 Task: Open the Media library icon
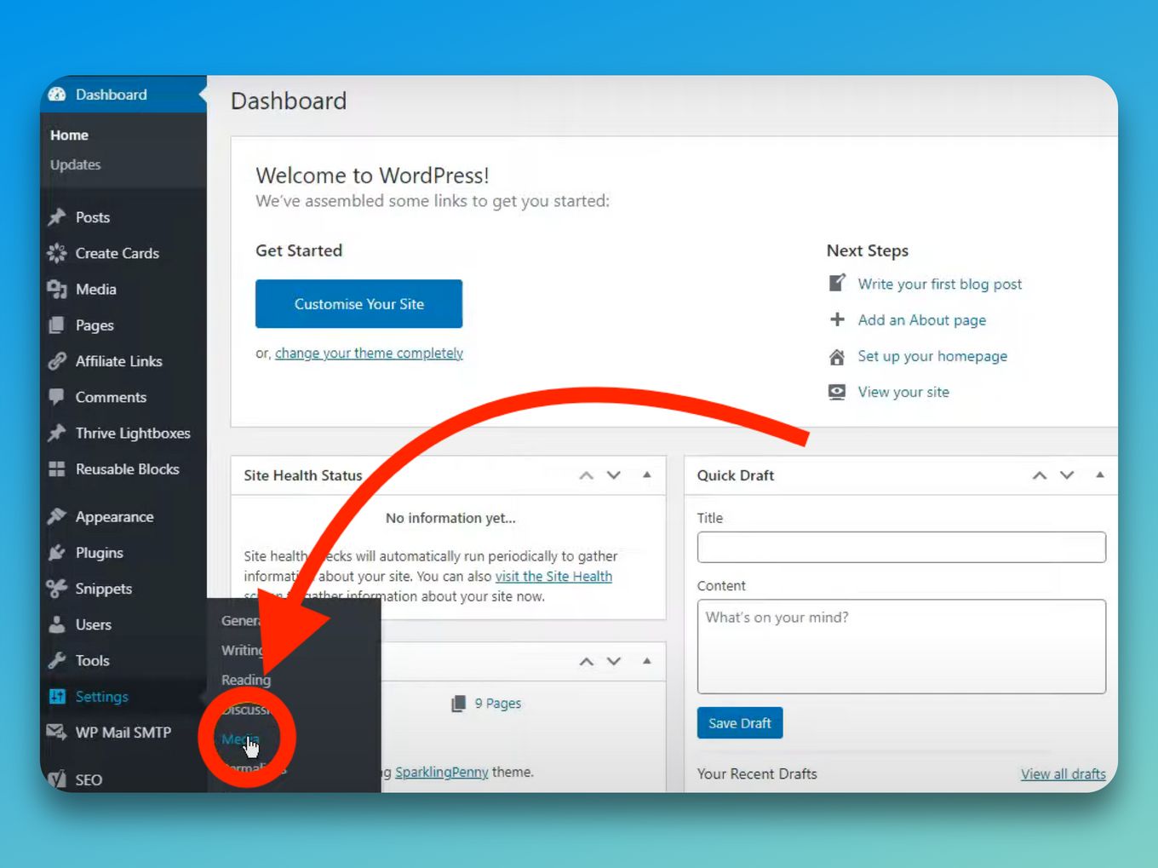(x=57, y=289)
